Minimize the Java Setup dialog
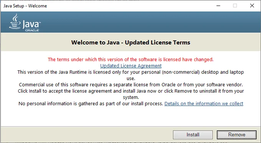Viewport: 261px width, 143px height. [x=218, y=6]
